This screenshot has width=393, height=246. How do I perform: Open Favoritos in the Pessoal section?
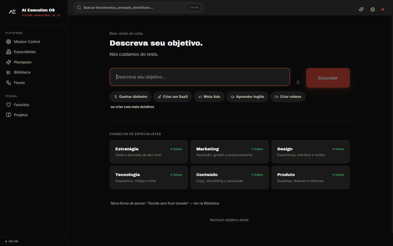pyautogui.click(x=34, y=105)
